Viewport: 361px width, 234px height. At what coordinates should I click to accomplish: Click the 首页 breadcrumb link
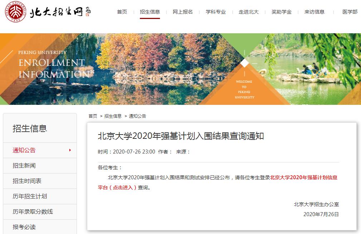(93, 116)
